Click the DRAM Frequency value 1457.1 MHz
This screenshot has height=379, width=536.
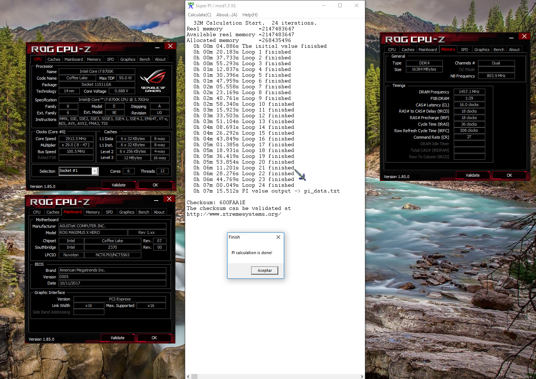(x=469, y=92)
